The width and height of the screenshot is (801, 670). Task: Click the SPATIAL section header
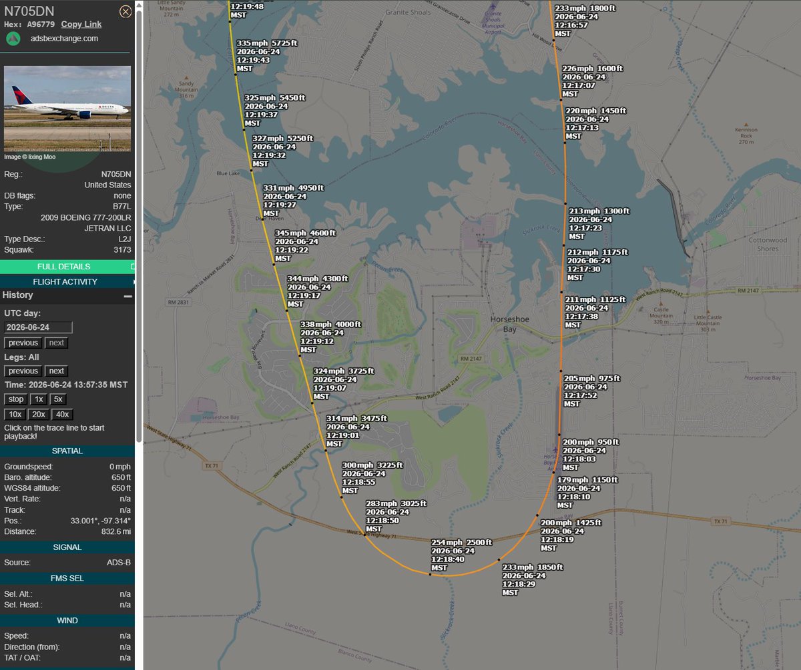point(67,451)
